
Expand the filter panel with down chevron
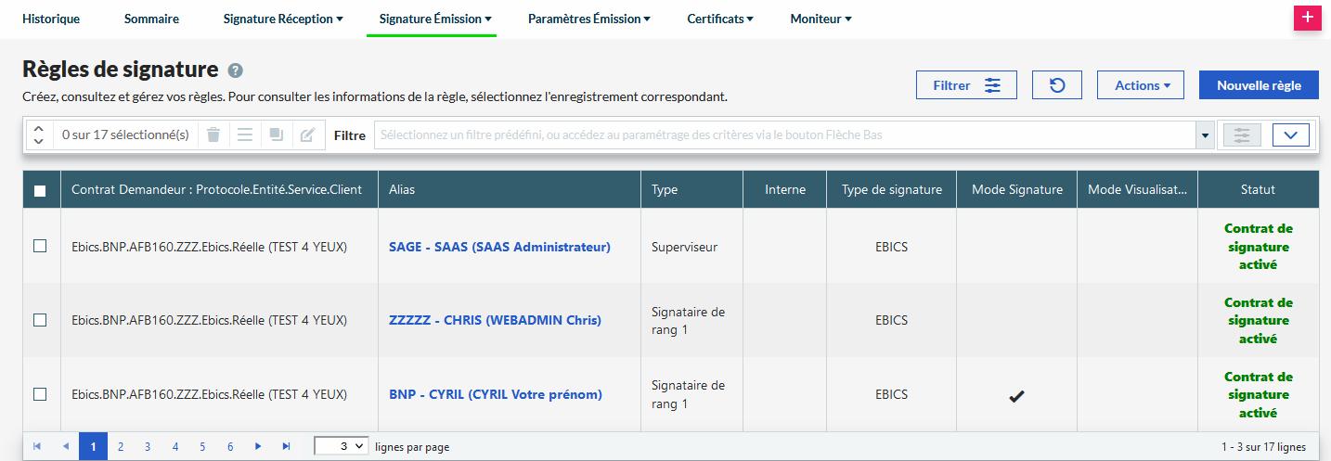pos(1290,135)
